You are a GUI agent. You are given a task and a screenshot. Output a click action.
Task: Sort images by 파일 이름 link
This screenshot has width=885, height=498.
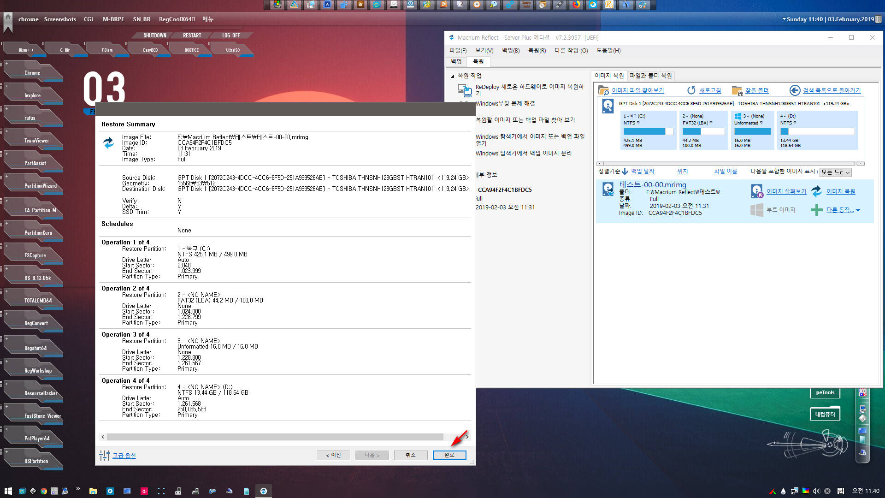726,171
